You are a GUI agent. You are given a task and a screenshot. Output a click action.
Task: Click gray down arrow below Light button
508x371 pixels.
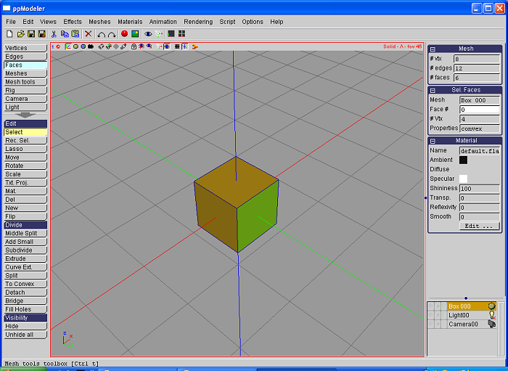(x=25, y=115)
